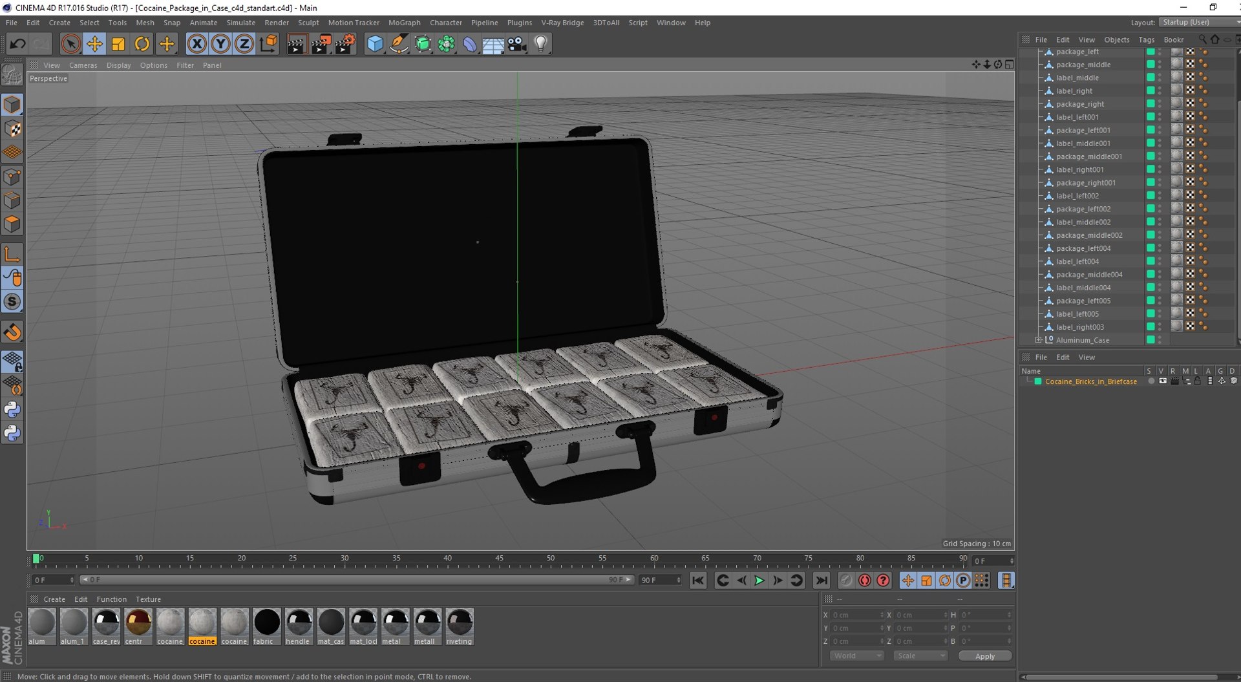1241x682 pixels.
Task: Play the animation forward
Action: (759, 581)
